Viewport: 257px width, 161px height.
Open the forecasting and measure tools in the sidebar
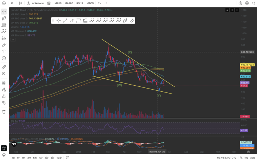pyautogui.click(x=4, y=38)
